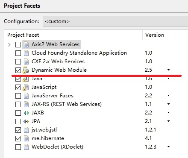Open the WebDoclet version dropdown arrow
Image resolution: width=188 pixels, height=158 pixels.
[168, 146]
